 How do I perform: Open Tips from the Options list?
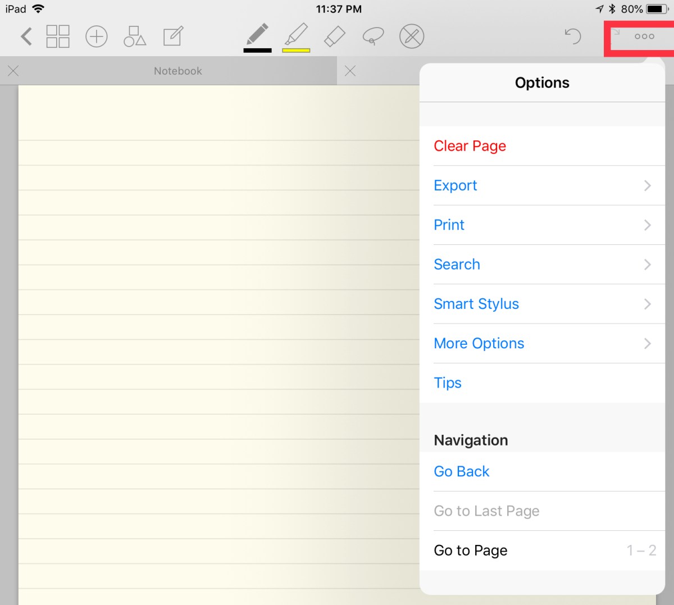click(448, 383)
